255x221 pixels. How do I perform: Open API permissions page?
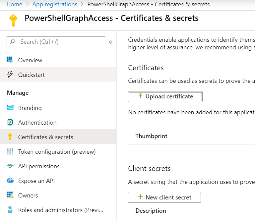point(58,166)
